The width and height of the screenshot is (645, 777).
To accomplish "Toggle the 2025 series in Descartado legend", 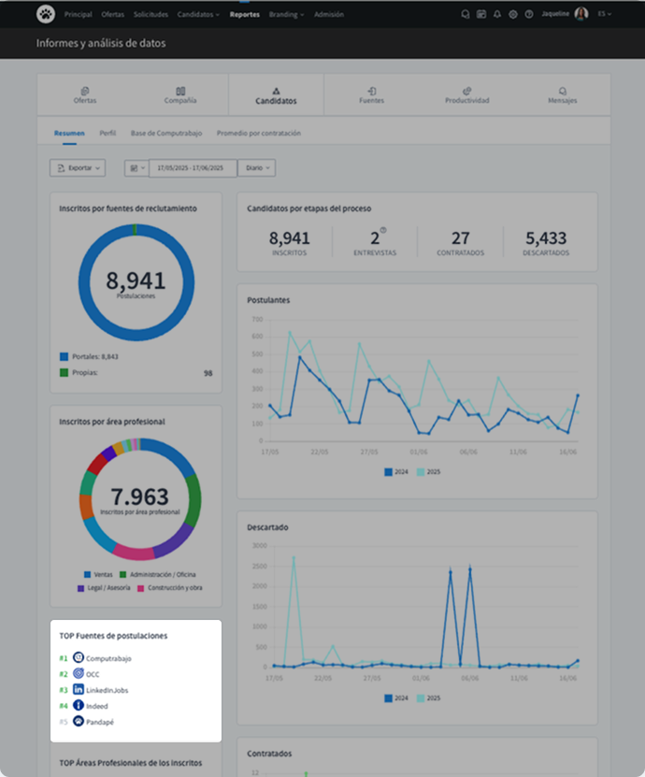I will pos(428,698).
